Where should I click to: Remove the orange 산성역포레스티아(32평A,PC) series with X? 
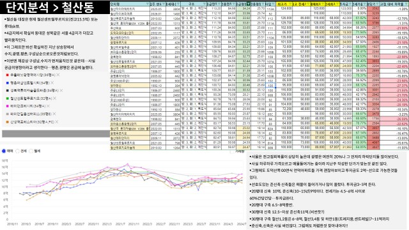(x=57, y=122)
